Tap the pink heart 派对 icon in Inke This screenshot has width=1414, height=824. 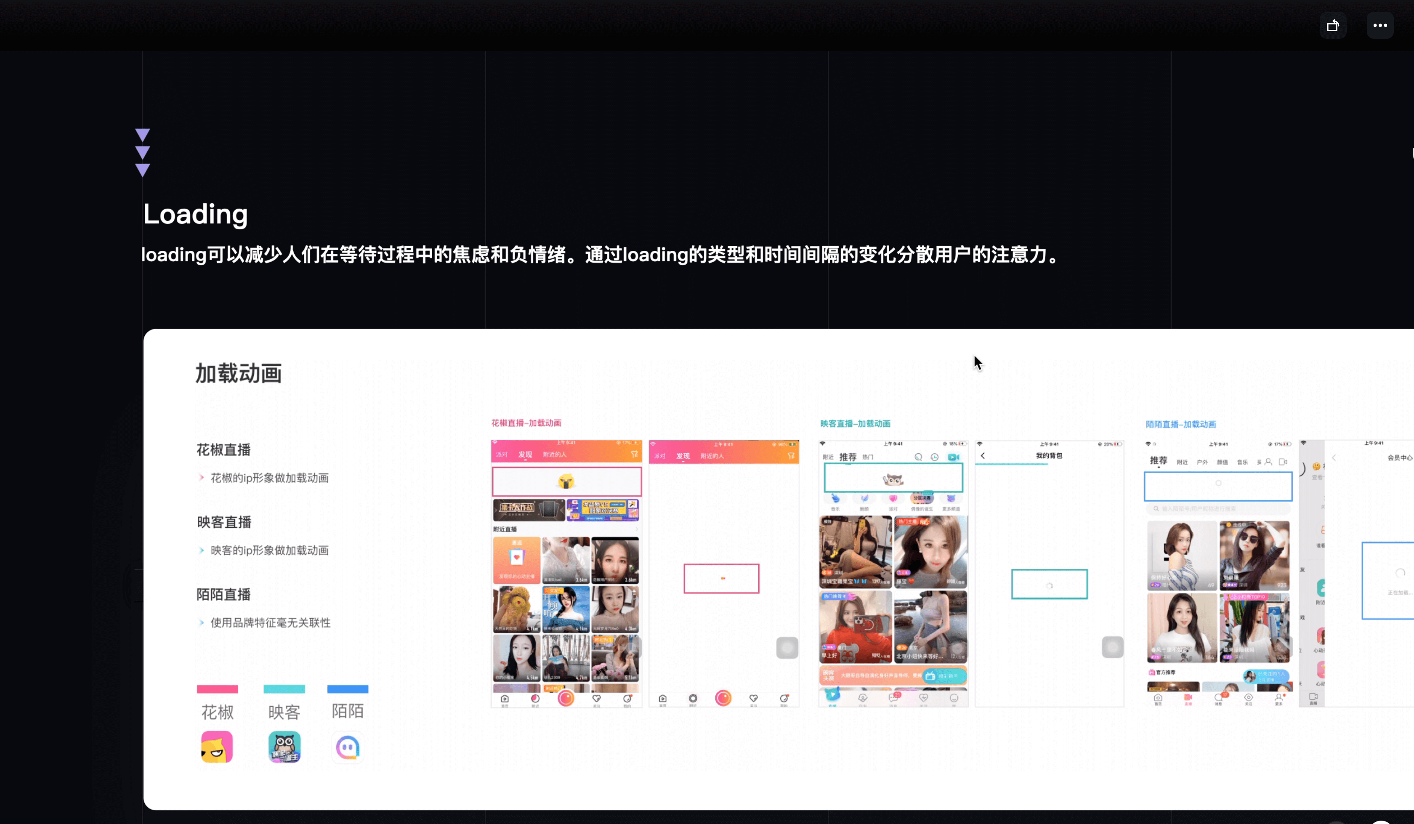(x=893, y=499)
